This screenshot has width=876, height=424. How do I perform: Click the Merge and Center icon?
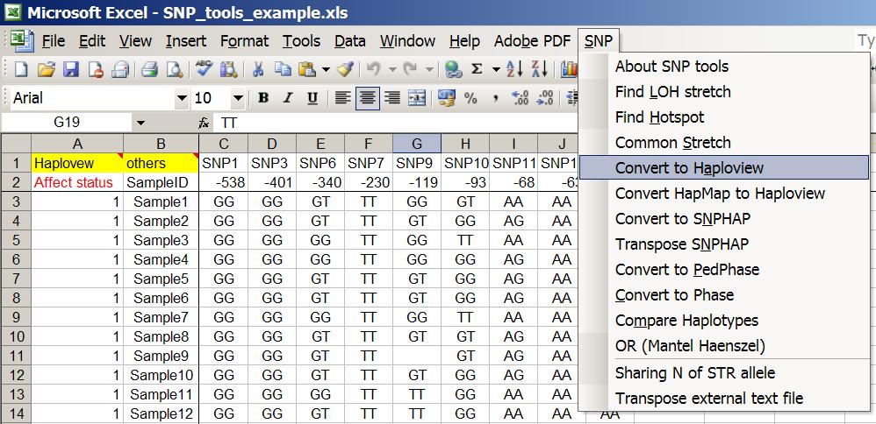(x=417, y=99)
